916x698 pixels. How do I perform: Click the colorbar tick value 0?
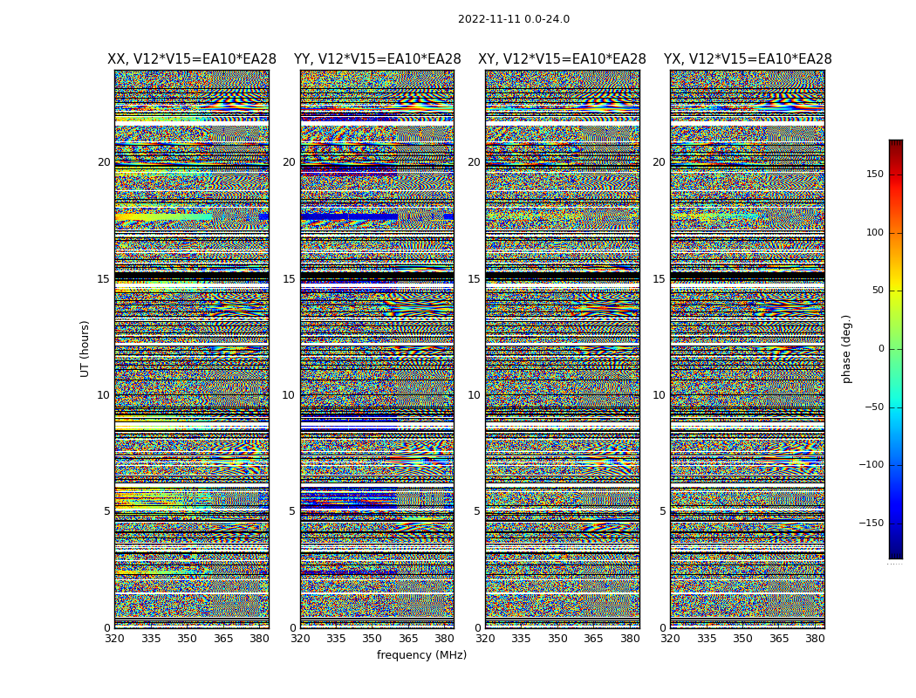[x=881, y=349]
